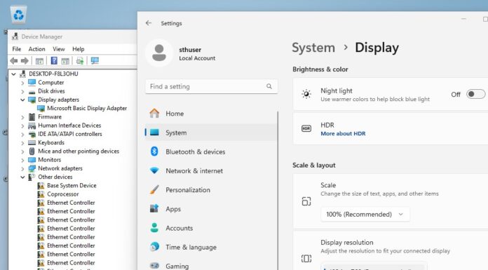
Task: Click the Find a setting search box
Action: [x=211, y=86]
